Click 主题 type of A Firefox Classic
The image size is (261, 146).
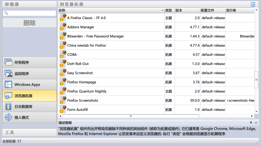coord(169,18)
